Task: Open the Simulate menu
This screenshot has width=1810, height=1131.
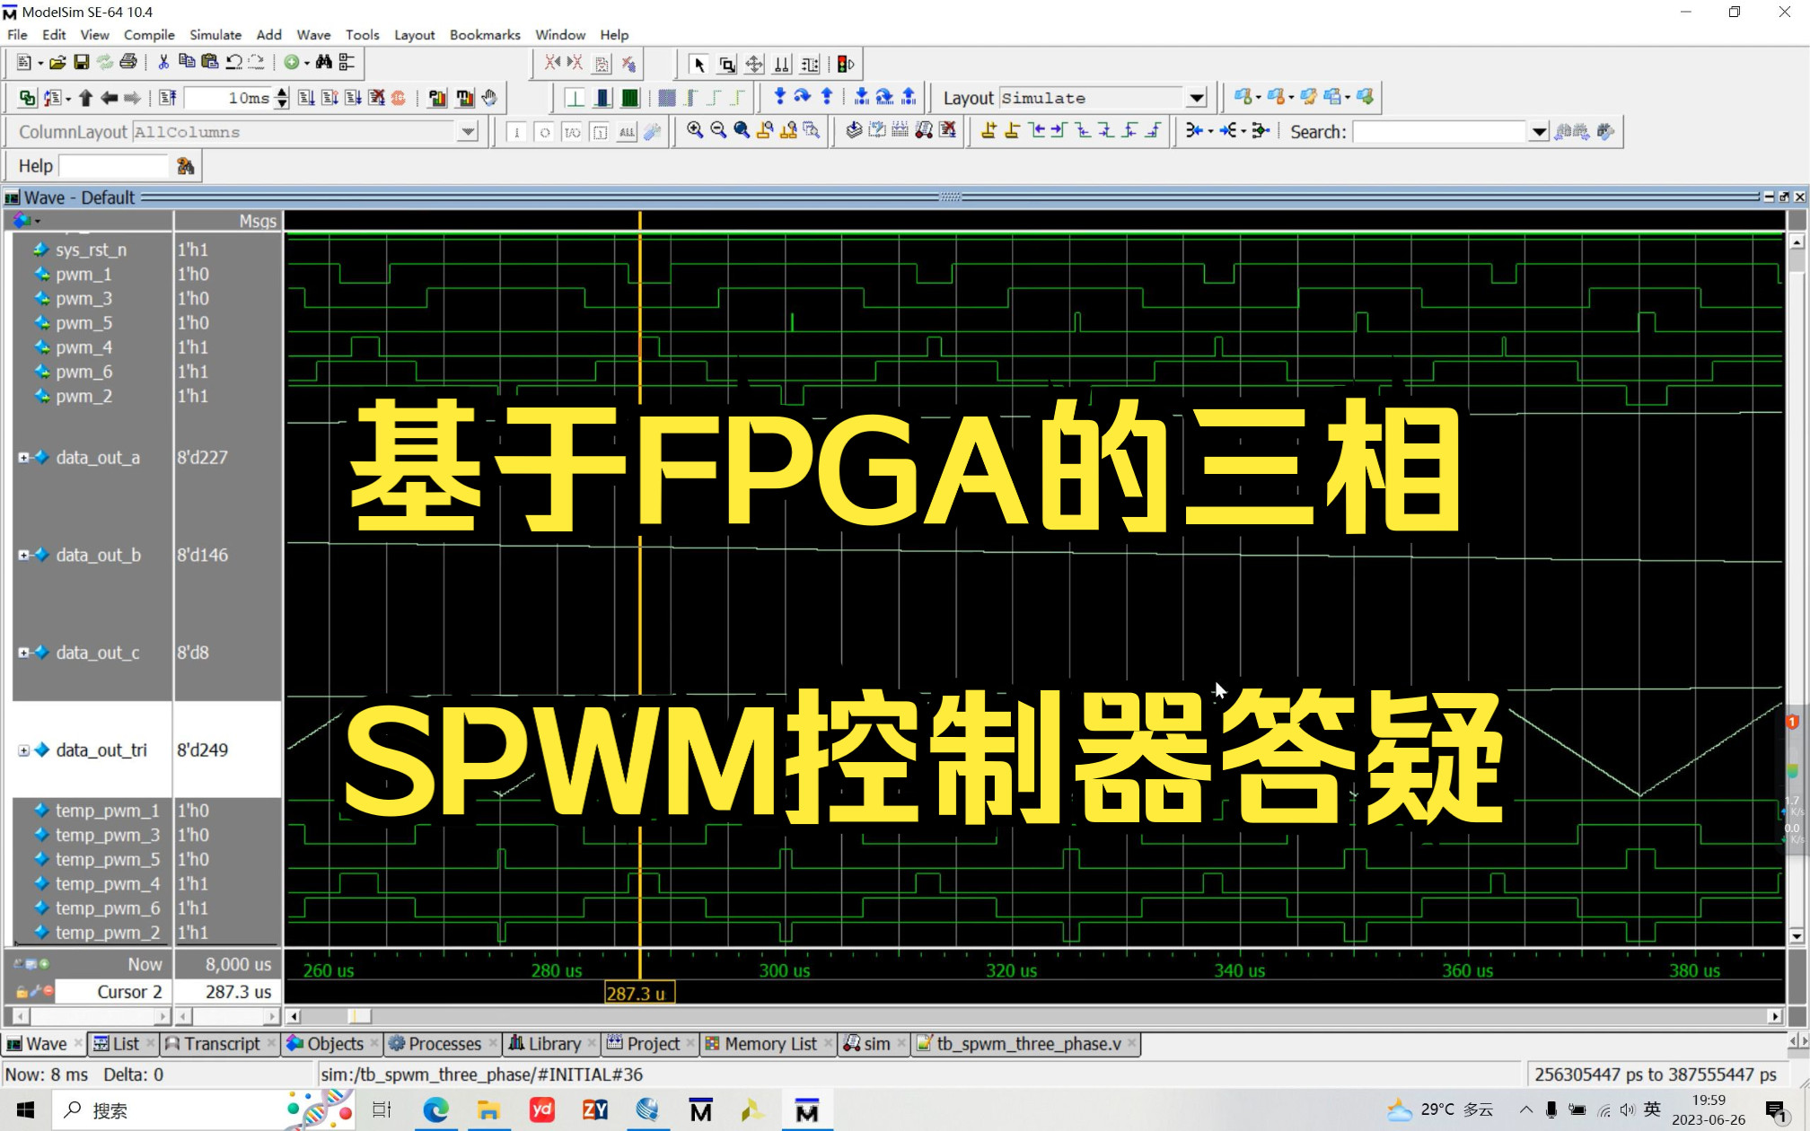Action: click(x=215, y=34)
